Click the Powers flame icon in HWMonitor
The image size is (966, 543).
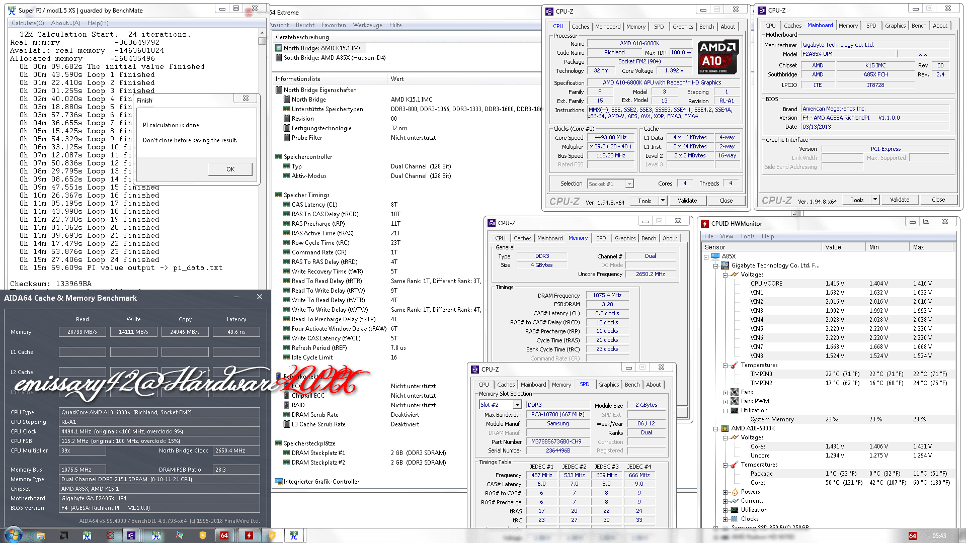735,492
